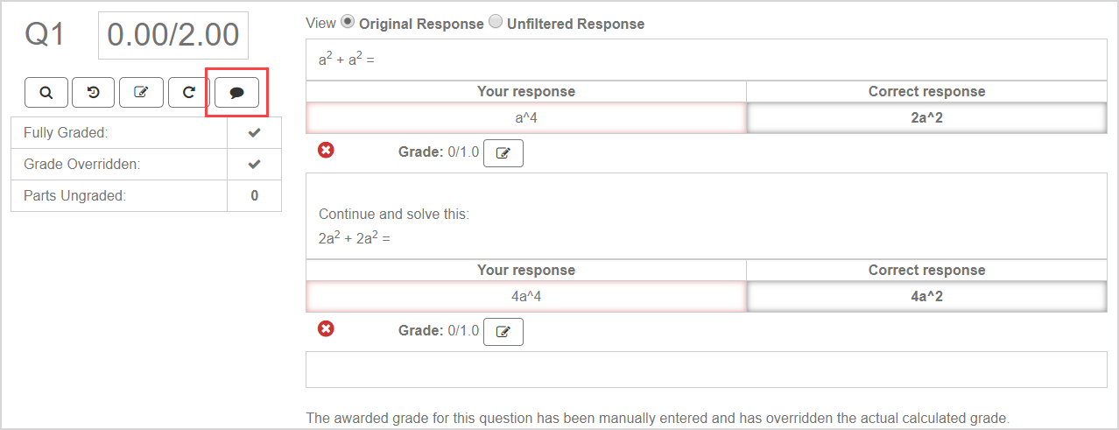Edit the grade for the a^4 response
The height and width of the screenshot is (430, 1119).
[503, 153]
